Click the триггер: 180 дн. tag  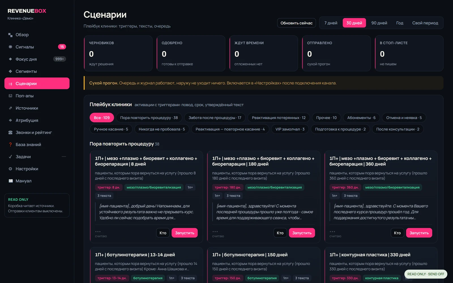click(x=228, y=187)
